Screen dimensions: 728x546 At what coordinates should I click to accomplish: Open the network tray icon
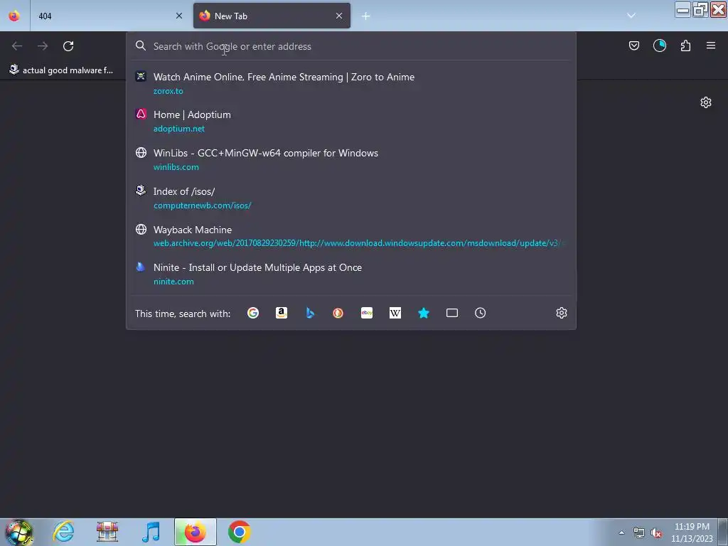coord(639,533)
